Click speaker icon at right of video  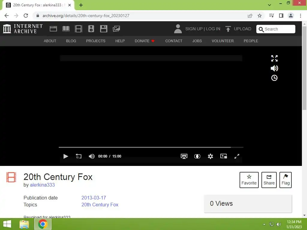(274, 68)
